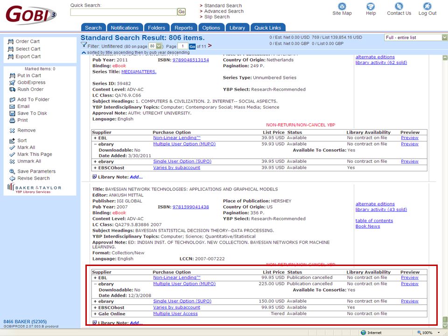This screenshot has height=336, width=448.
Task: Expand the EBL row priced 39.95 USD
Action: (95, 138)
